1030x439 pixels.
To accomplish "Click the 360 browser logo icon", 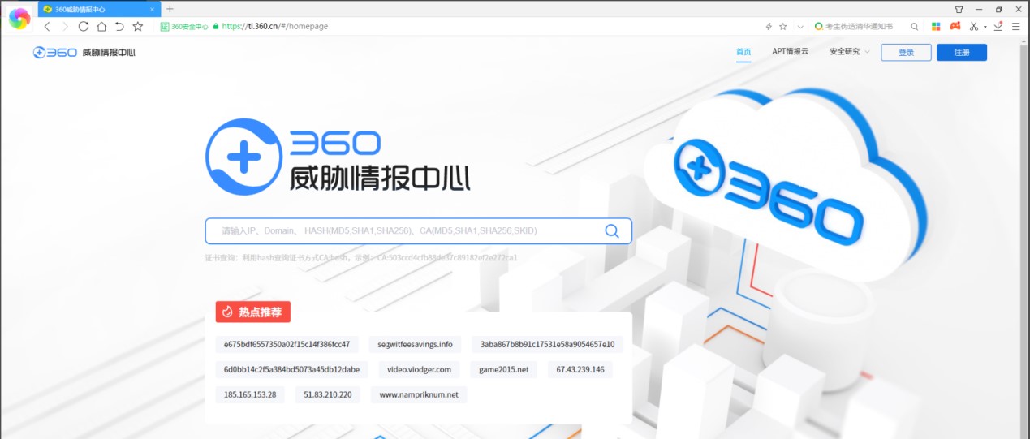I will (x=19, y=18).
